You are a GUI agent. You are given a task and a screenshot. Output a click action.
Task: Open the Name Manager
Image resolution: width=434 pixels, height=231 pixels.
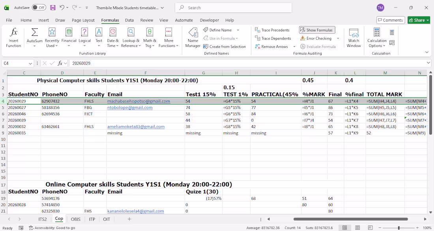click(193, 32)
